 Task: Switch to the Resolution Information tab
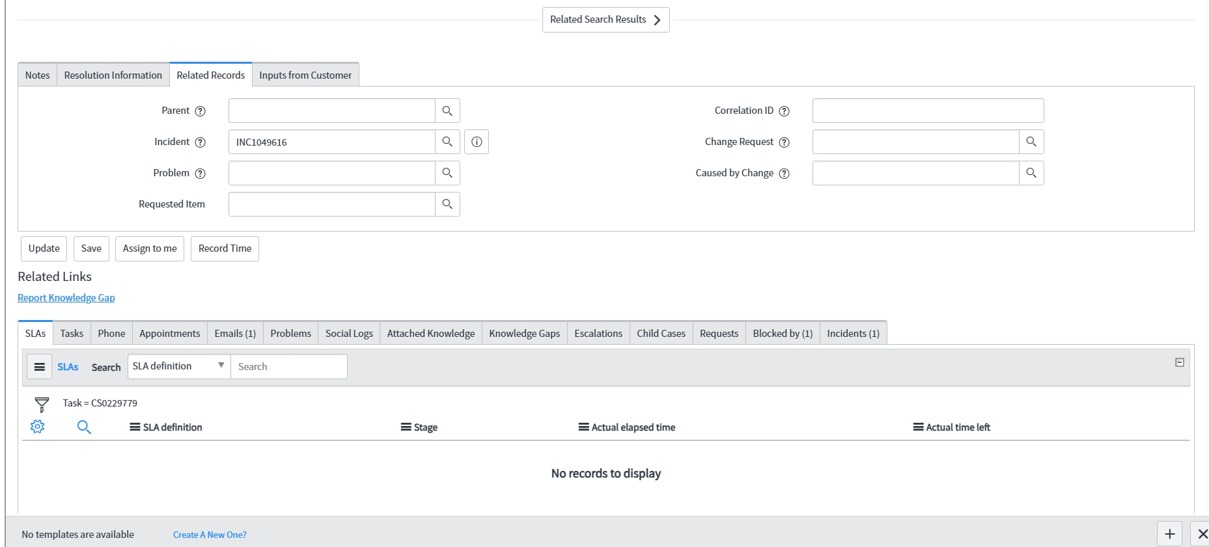(x=113, y=75)
